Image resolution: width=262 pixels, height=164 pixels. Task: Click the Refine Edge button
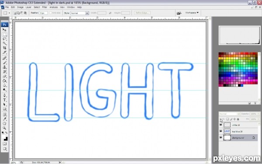point(142,13)
